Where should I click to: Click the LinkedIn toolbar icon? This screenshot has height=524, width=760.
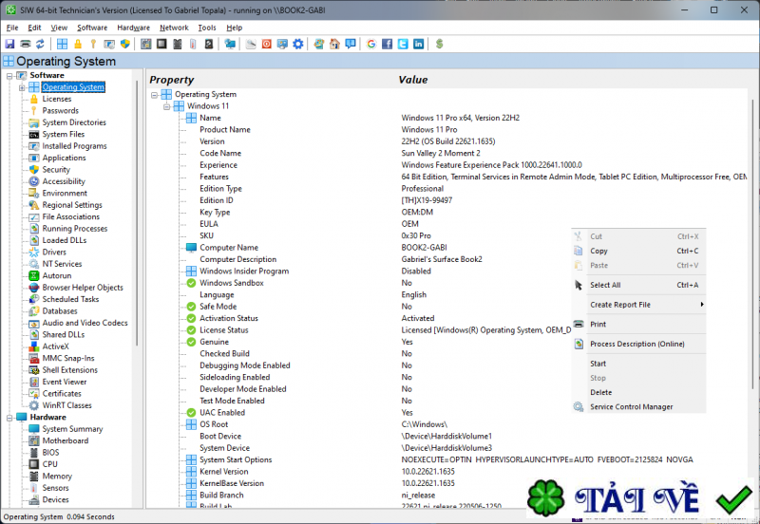coord(418,44)
